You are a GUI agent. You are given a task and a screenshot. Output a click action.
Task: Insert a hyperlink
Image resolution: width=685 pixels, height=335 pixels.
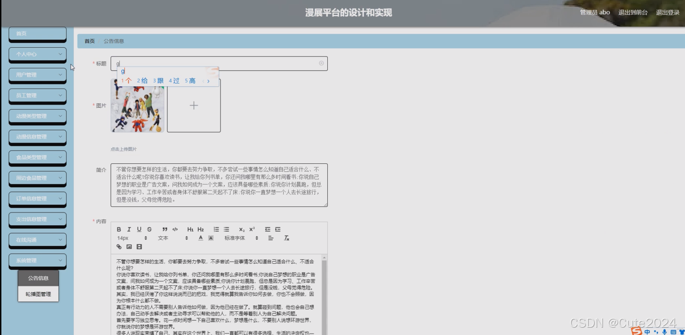tap(119, 247)
